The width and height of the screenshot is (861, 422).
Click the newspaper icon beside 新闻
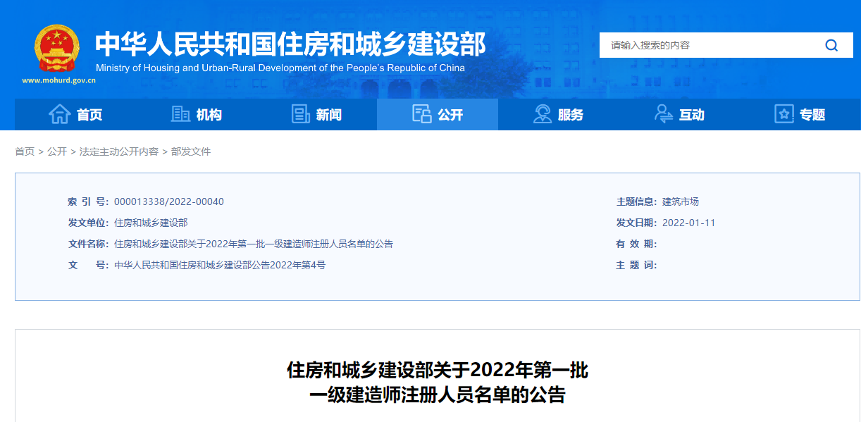(x=301, y=114)
